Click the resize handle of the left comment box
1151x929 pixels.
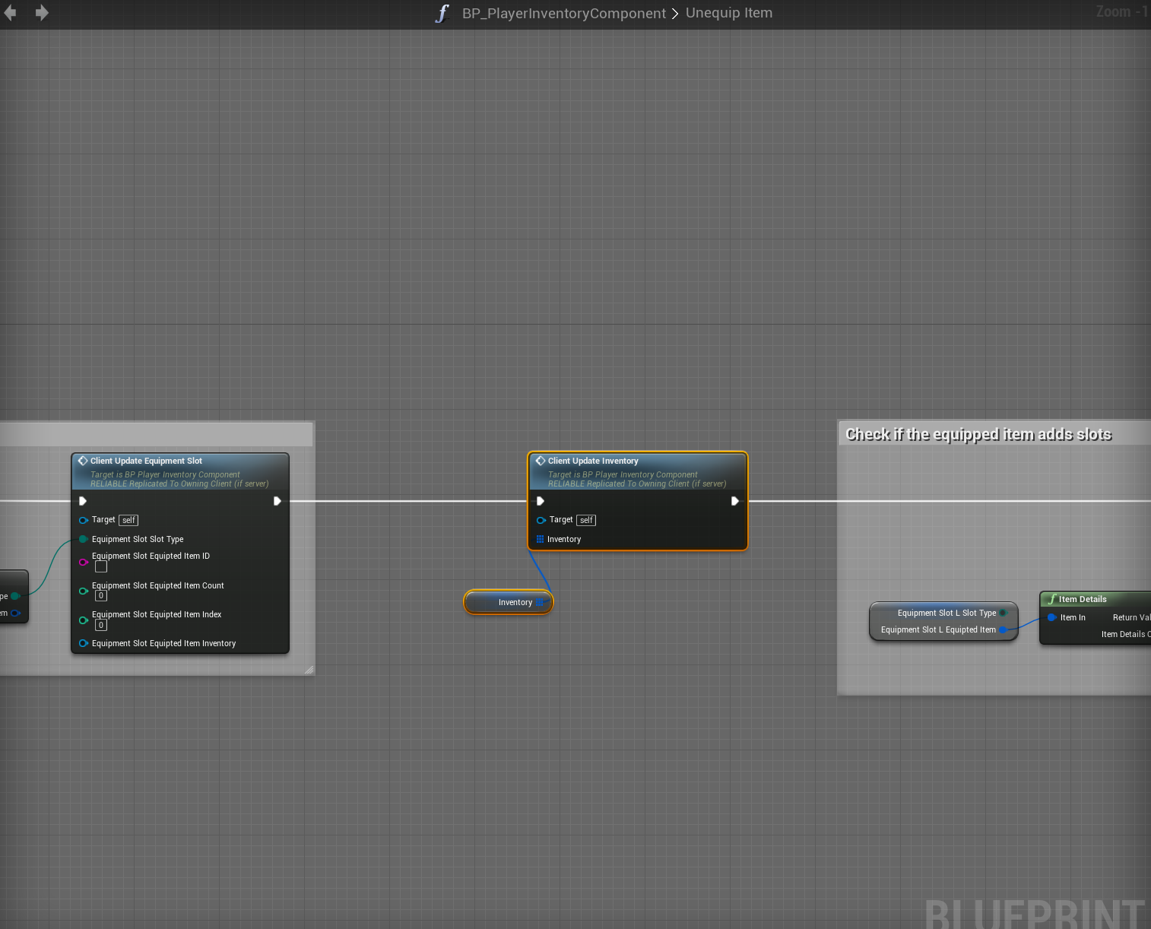coord(309,670)
